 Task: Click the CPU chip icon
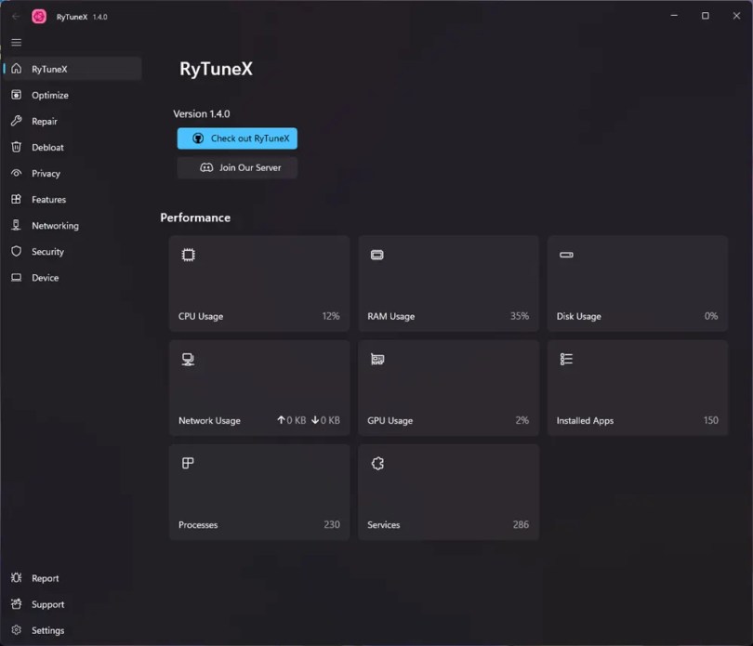[188, 255]
